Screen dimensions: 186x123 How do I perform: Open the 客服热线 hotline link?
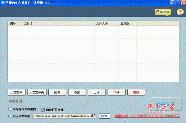(x=147, y=116)
